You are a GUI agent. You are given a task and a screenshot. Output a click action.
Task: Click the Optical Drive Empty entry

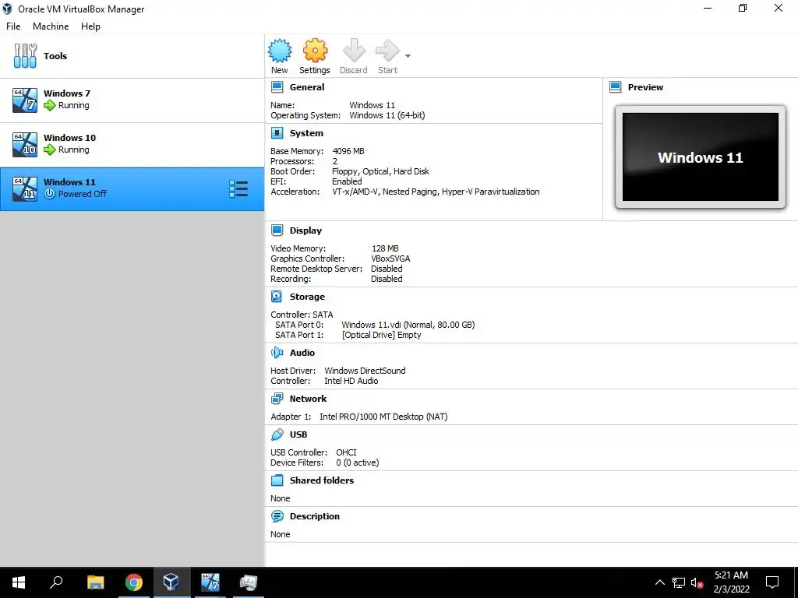coord(382,335)
